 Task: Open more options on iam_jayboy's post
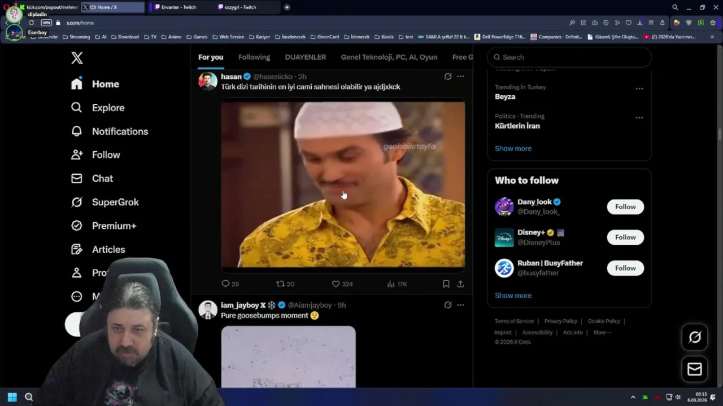coord(460,305)
